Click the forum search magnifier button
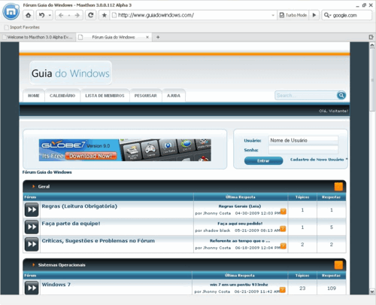 pyautogui.click(x=341, y=96)
